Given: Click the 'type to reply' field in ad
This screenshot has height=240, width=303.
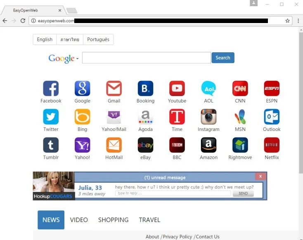Looking at the screenshot, I should 173,193.
